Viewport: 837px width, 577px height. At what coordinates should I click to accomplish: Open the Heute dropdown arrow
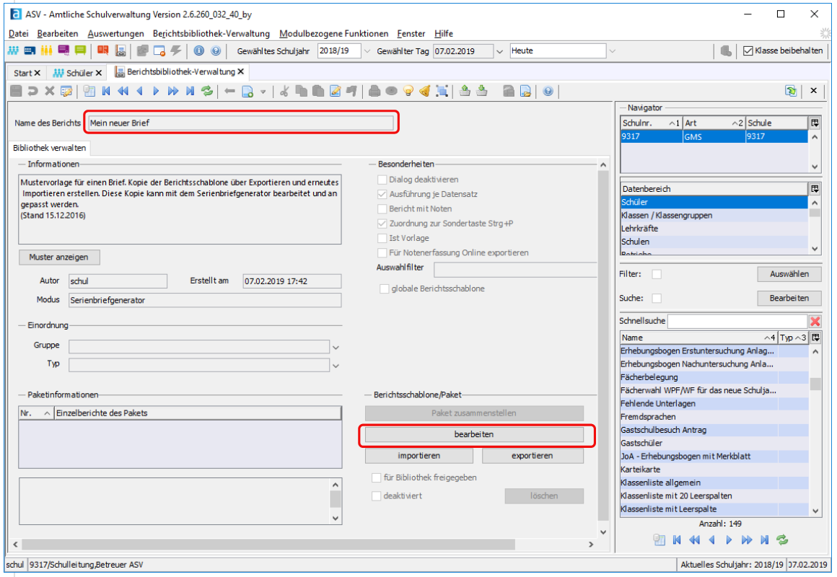tap(613, 51)
